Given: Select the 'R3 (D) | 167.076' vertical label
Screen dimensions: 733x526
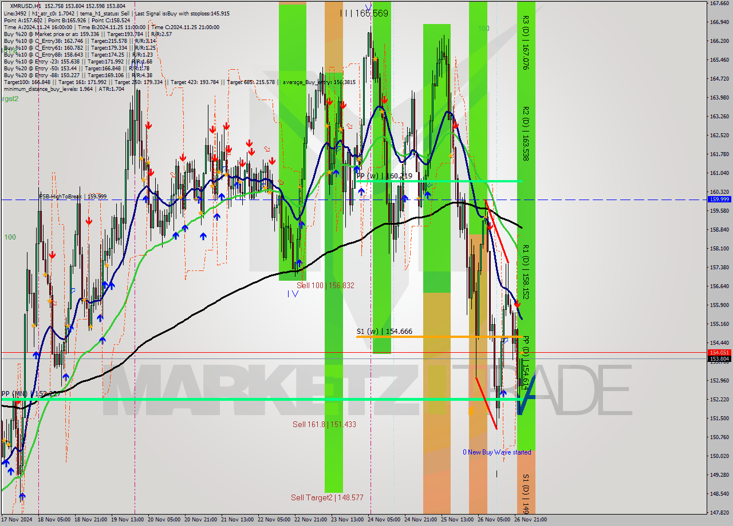Looking at the screenshot, I should click(525, 43).
